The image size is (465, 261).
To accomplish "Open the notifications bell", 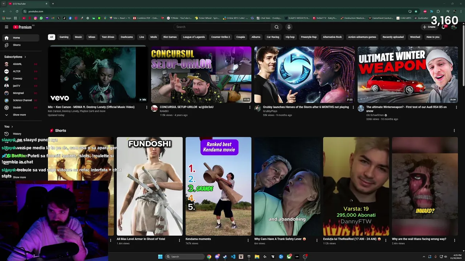I will pyautogui.click(x=444, y=27).
